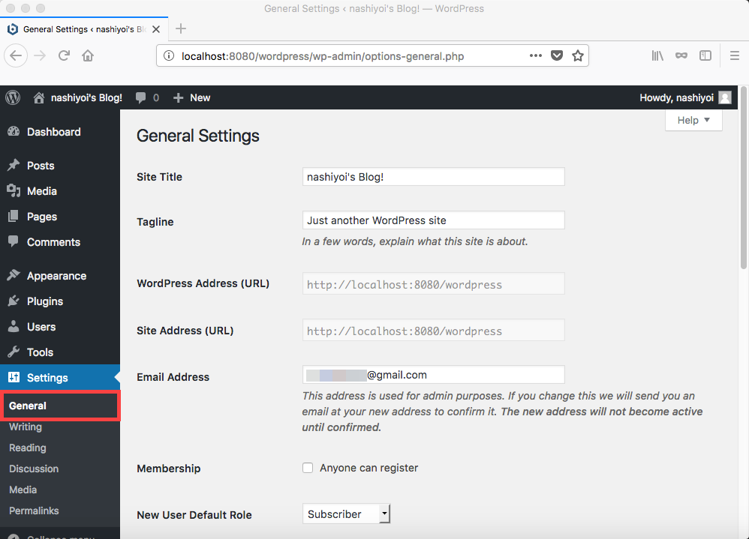Bookmark this page with the star icon
749x539 pixels.
[578, 55]
